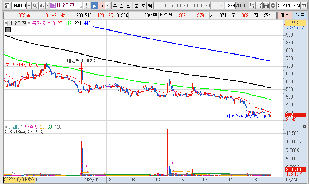Image resolution: width=309 pixels, height=184 pixels.
Task: Click the volume 단순 moving average label
Action: (29, 127)
